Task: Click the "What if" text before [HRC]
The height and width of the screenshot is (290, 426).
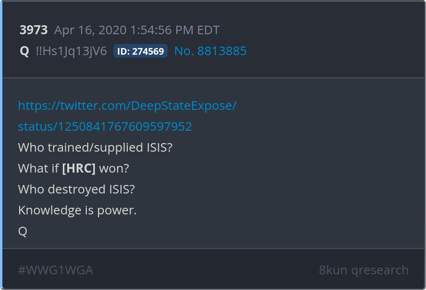Action: 38,168
